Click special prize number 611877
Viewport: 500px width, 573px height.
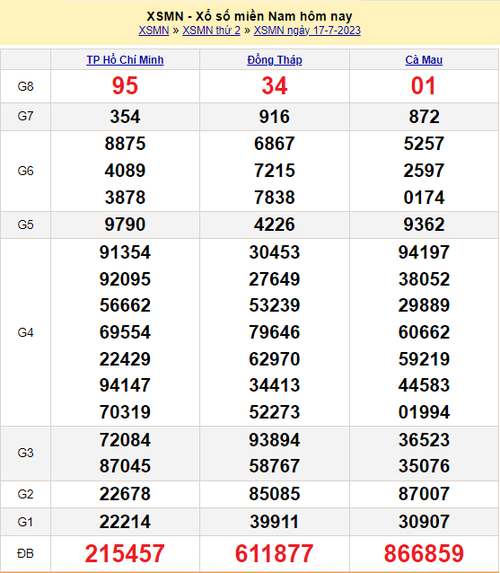(x=275, y=553)
